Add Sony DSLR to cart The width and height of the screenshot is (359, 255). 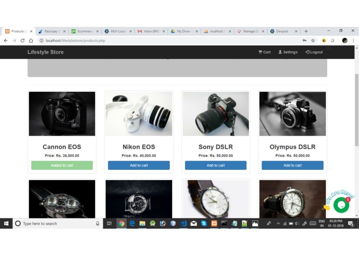(x=216, y=165)
